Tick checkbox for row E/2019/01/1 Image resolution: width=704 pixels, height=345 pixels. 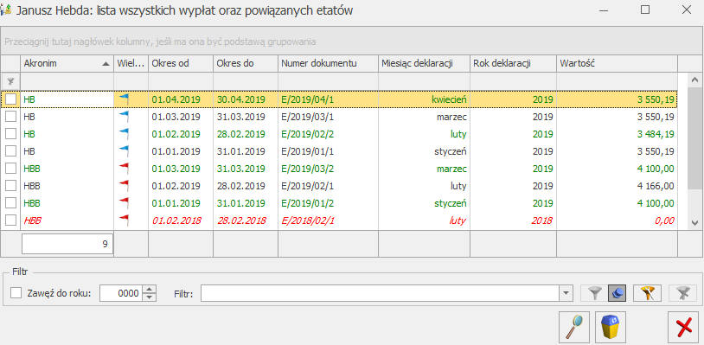click(10, 151)
